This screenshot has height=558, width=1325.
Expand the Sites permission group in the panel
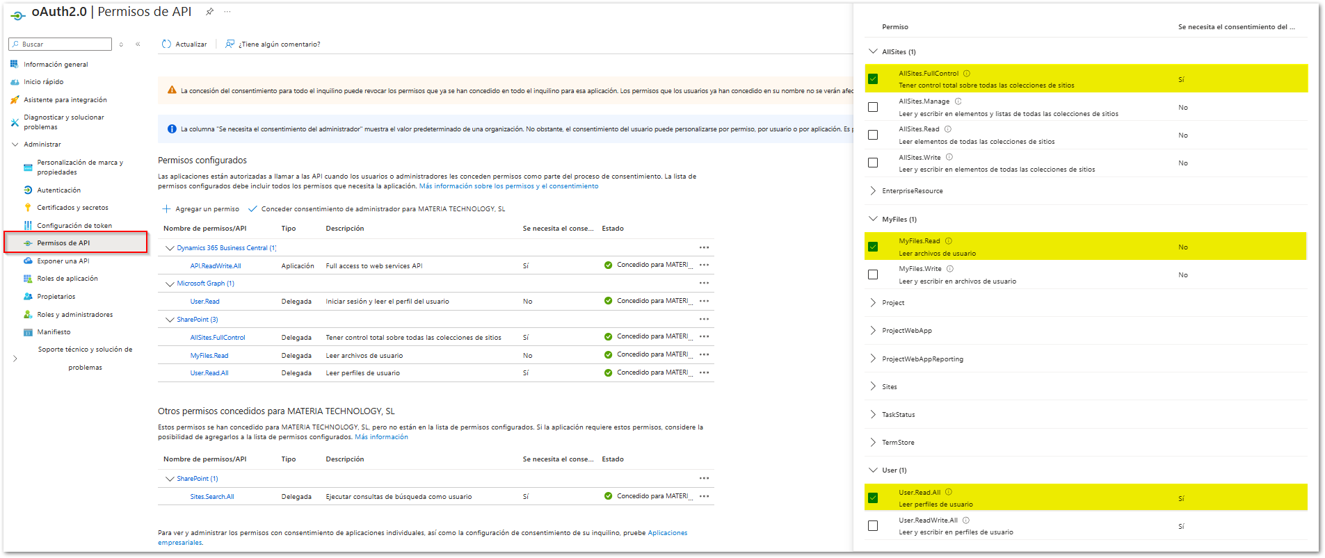tap(873, 386)
